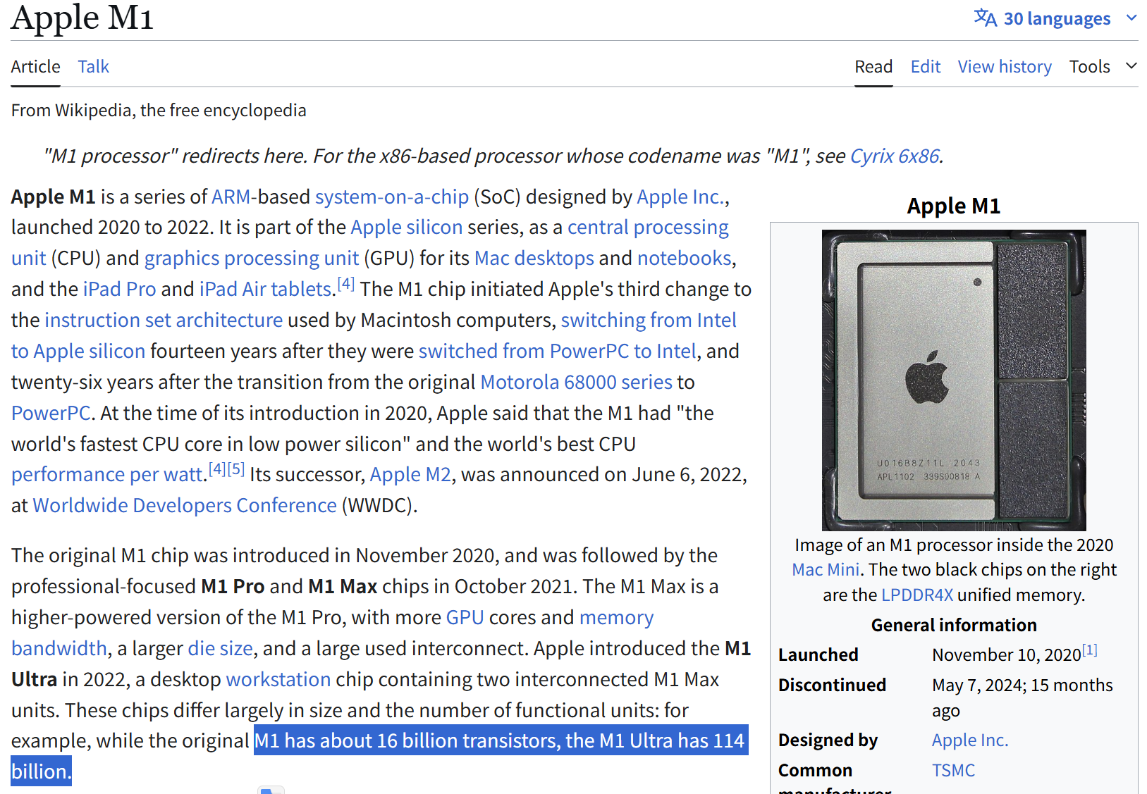Screen dimensions: 1147x794
Task: Click the LPDDR4X link in caption
Action: [916, 595]
